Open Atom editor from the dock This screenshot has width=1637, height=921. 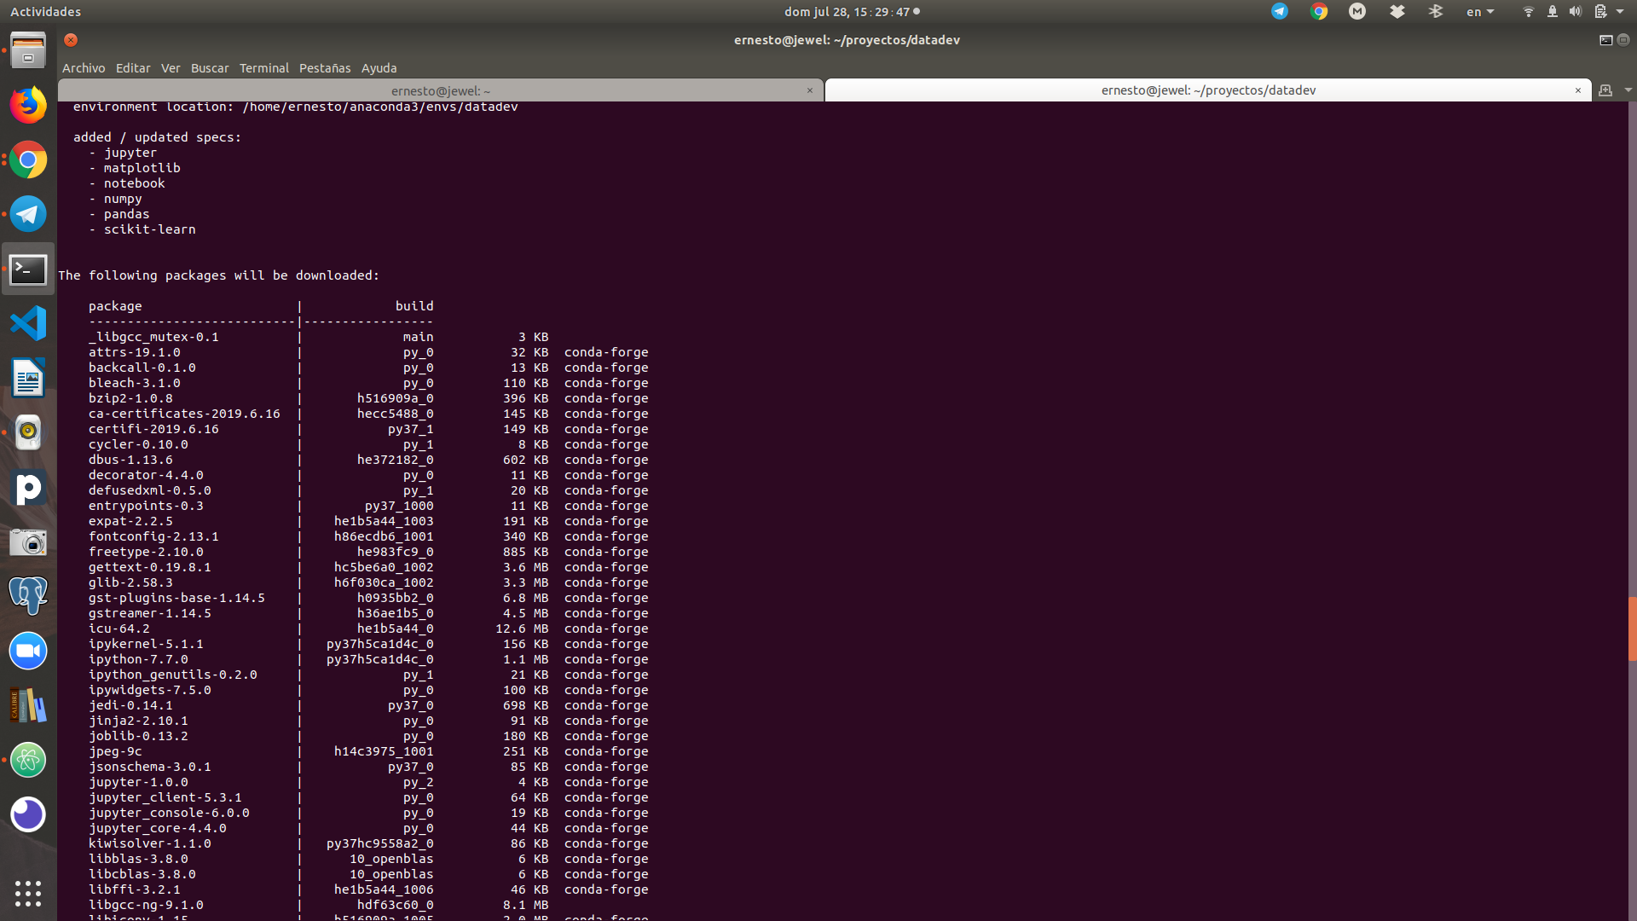[28, 760]
